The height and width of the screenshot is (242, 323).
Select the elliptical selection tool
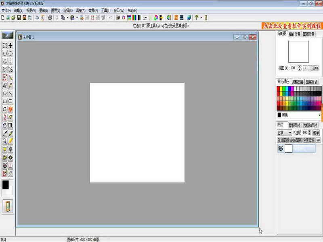click(x=10, y=54)
